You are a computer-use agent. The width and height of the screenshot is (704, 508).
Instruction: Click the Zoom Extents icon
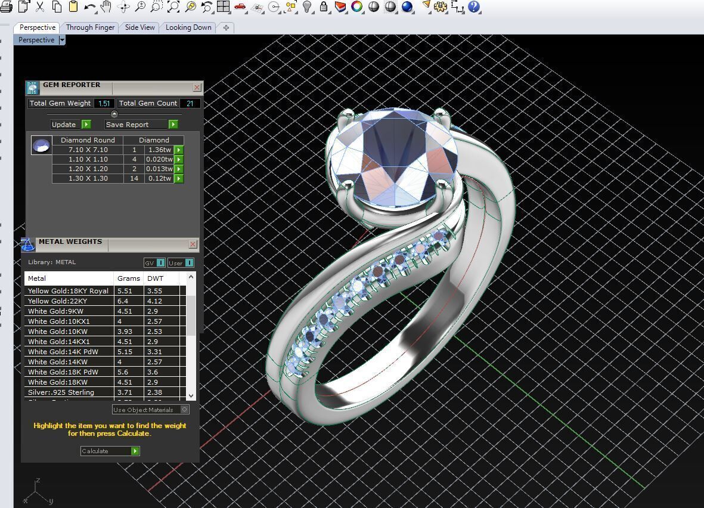click(173, 7)
